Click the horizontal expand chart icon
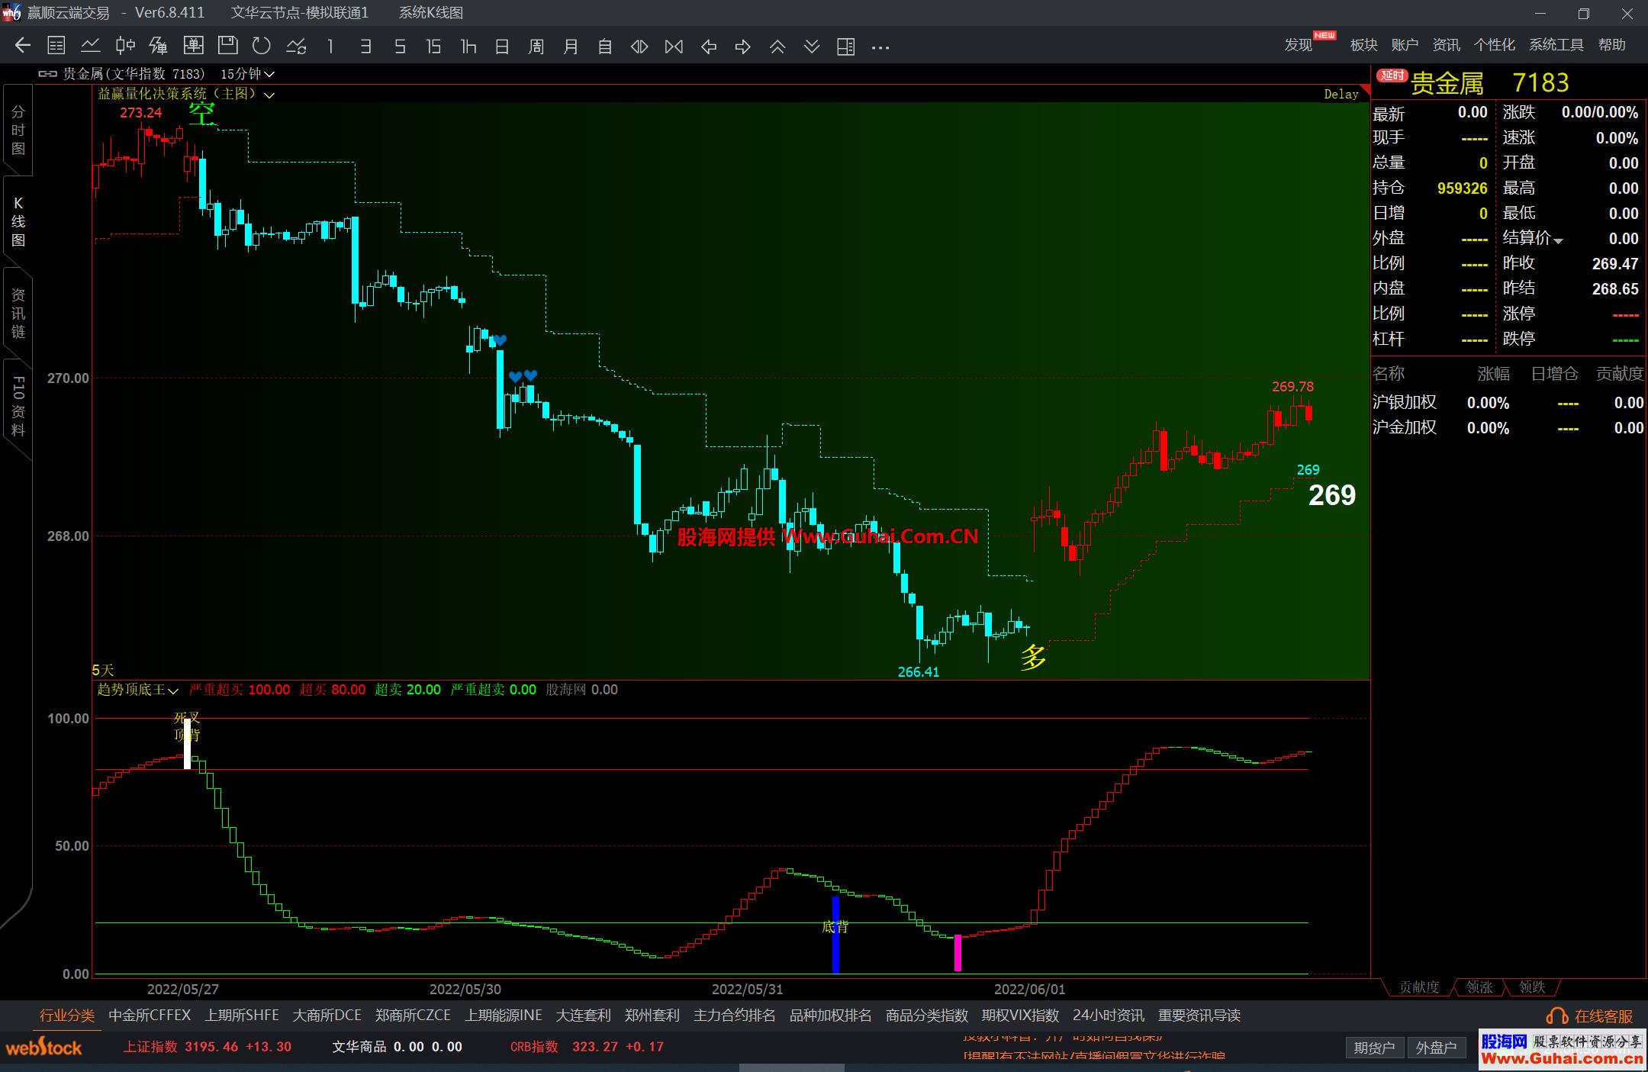This screenshot has width=1648, height=1072. pyautogui.click(x=639, y=47)
